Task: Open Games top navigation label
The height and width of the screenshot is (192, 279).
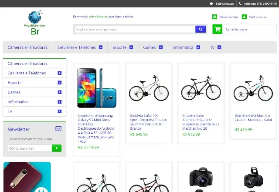Action: (150, 47)
